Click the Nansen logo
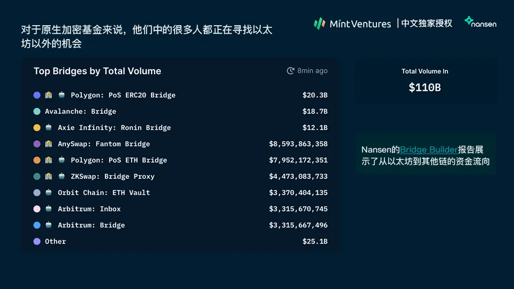The height and width of the screenshot is (289, 514). (480, 22)
